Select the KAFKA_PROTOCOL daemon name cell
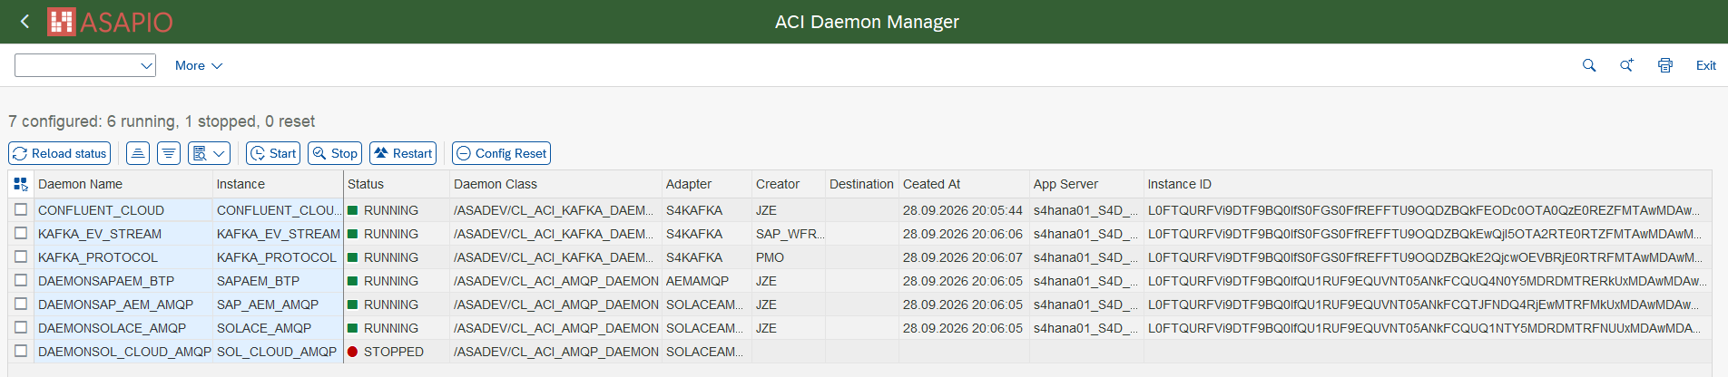1728x377 pixels. coord(123,257)
